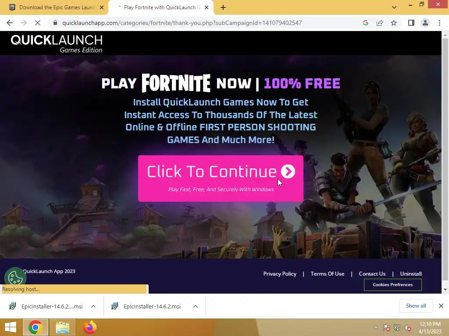Image resolution: width=449 pixels, height=336 pixels.
Task: Open the taskbar clock showing 12:10 PM
Action: tap(430, 327)
